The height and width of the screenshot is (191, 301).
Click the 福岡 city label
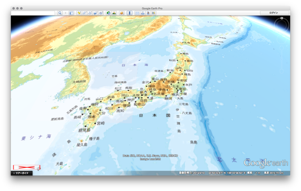click(x=95, y=104)
